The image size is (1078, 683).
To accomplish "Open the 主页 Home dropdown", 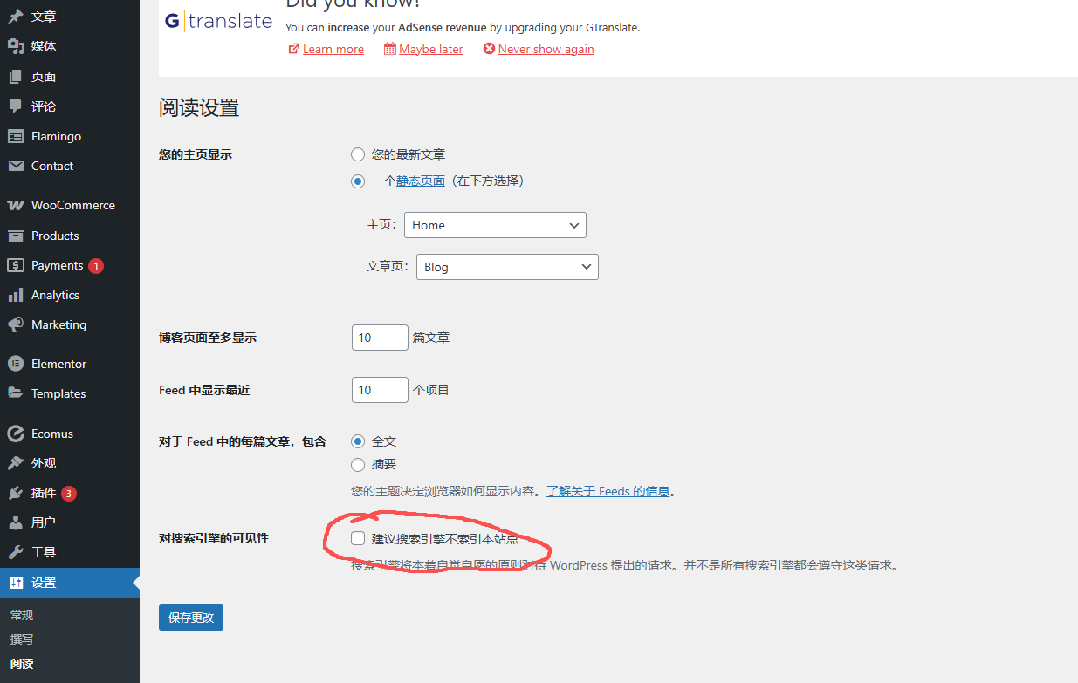I will tap(495, 224).
